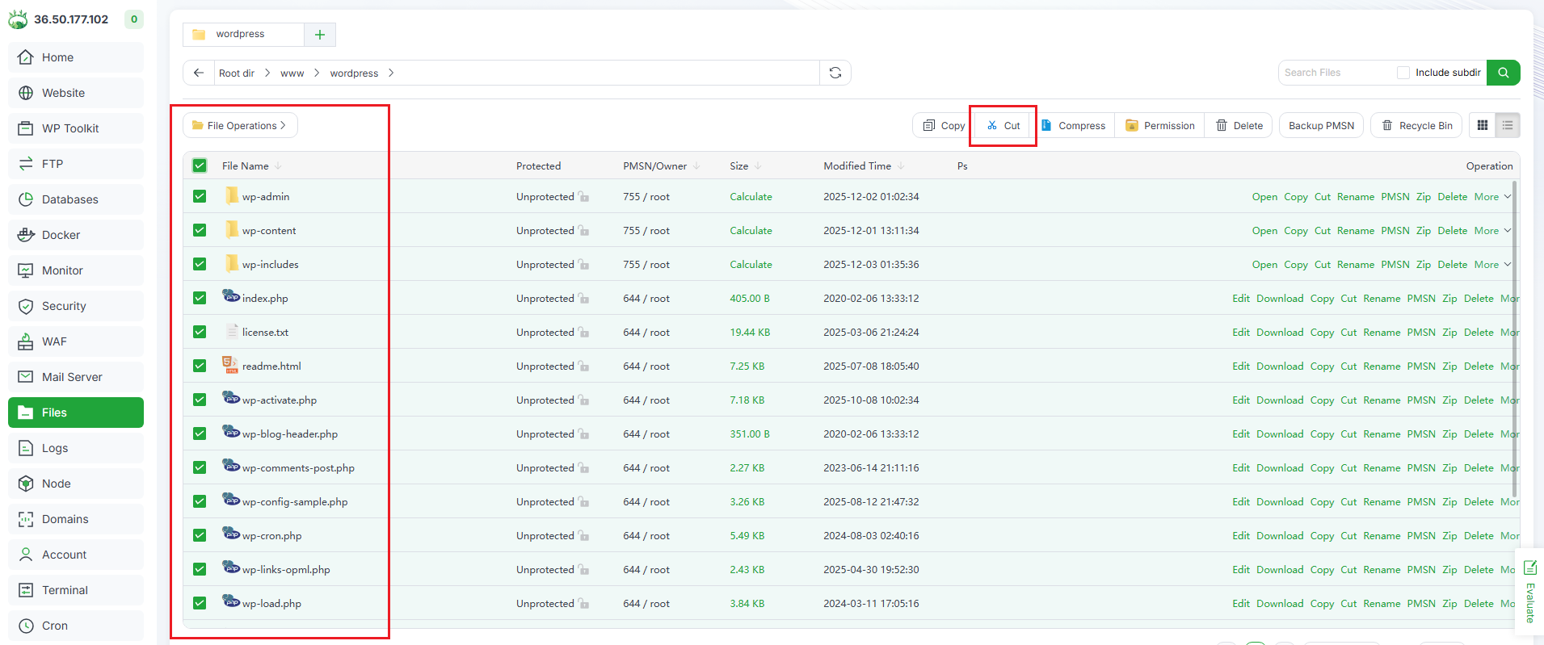
Task: Click the Cut toolbar button
Action: 1003,125
